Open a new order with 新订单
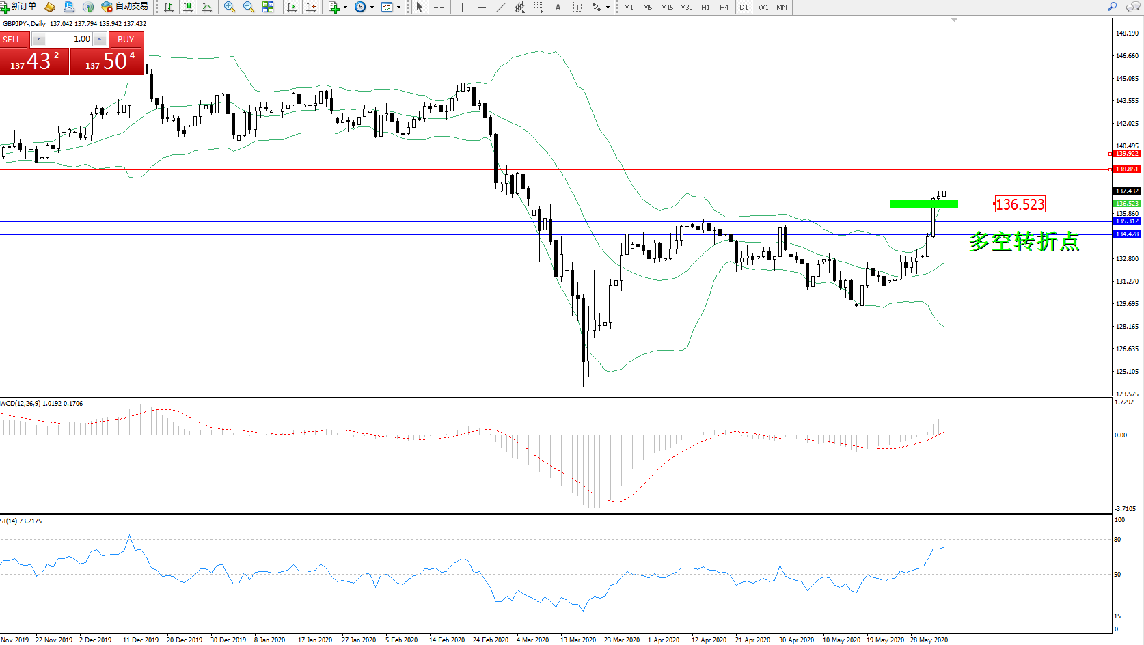1144x645 pixels. coord(19,7)
